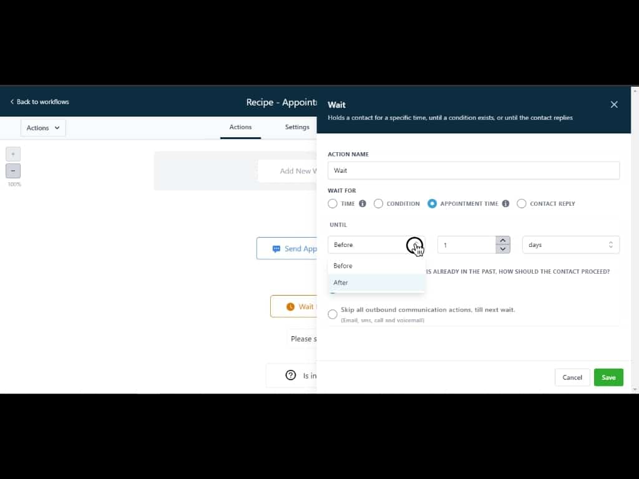Choose the CONTACT REPLY radio option
This screenshot has width=639, height=479.
pos(522,204)
